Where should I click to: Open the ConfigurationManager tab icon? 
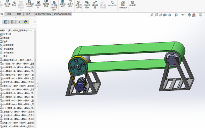point(12,22)
